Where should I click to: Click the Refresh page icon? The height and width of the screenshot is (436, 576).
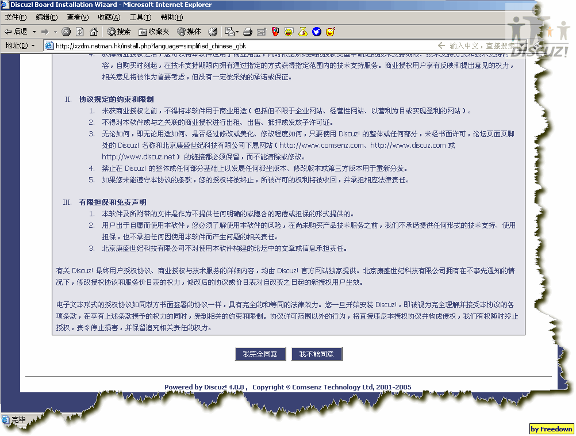click(x=80, y=32)
